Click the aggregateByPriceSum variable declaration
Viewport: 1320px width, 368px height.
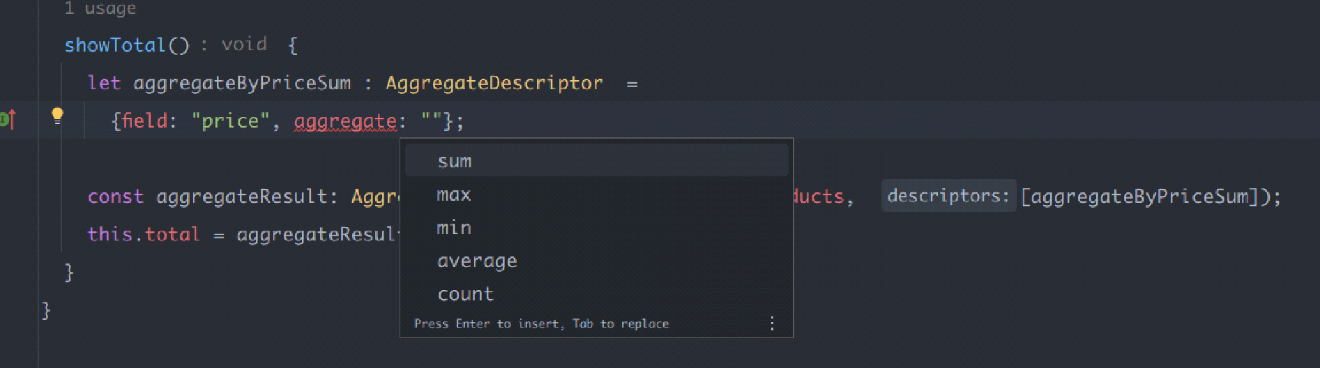[242, 83]
